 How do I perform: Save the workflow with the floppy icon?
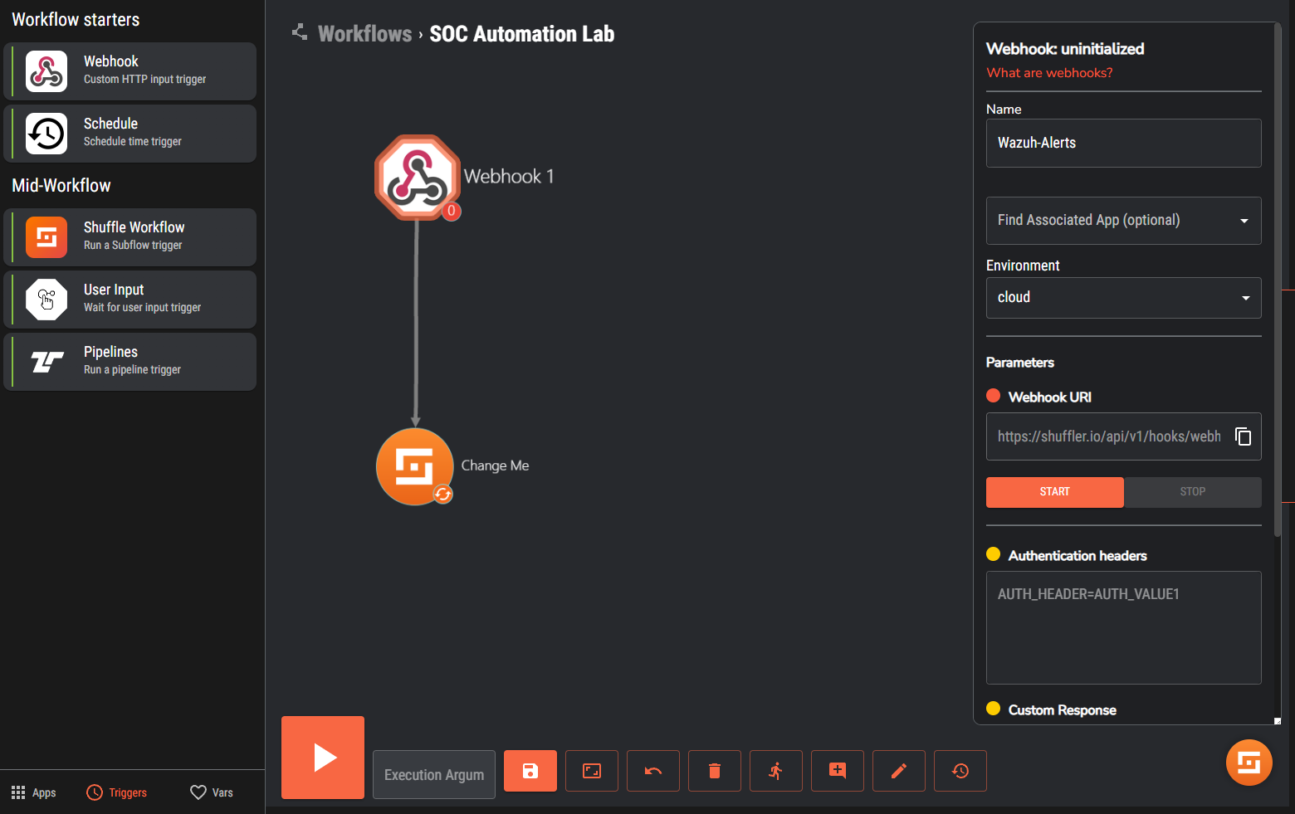530,771
